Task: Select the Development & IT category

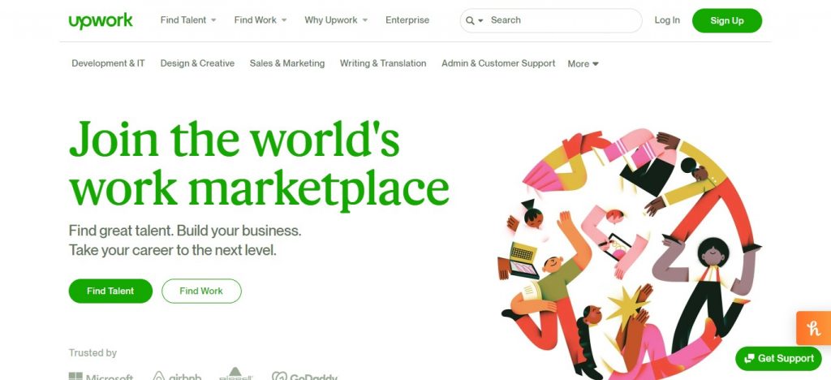Action: [108, 63]
